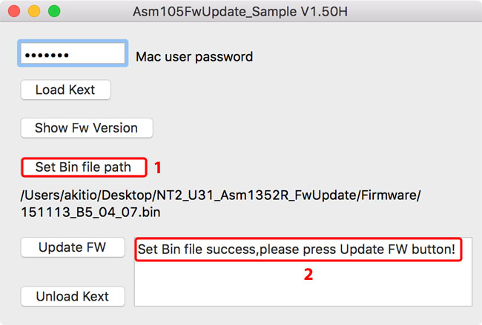Click the Mac user password label

194,56
